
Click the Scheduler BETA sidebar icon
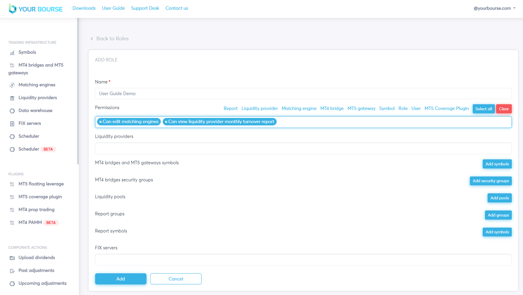12,149
